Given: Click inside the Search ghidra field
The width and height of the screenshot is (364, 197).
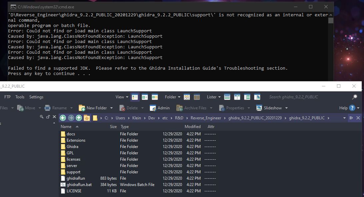Looking at the screenshot, I should coord(293,97).
